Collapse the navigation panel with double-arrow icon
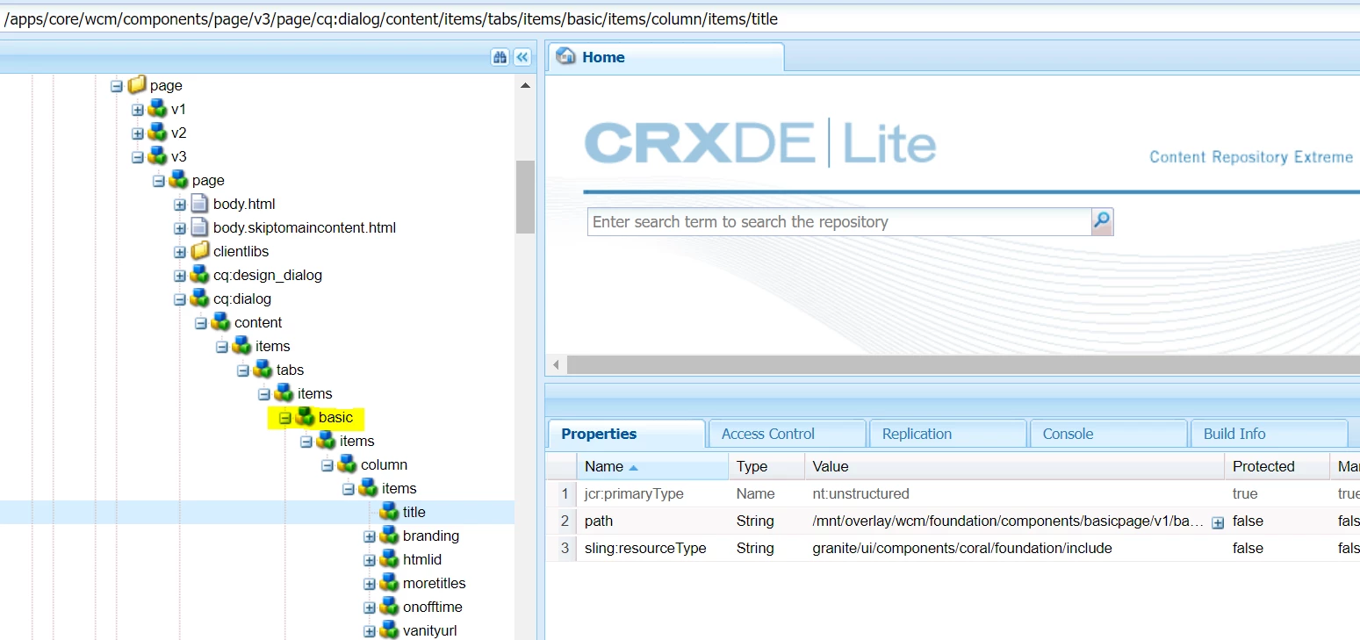This screenshot has width=1360, height=640. click(x=522, y=57)
